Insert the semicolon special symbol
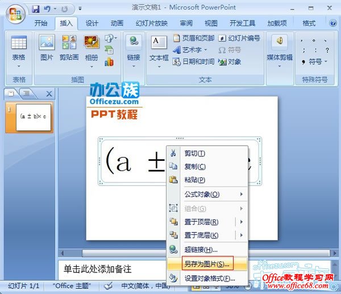This screenshot has height=294, width=341. 304,50
